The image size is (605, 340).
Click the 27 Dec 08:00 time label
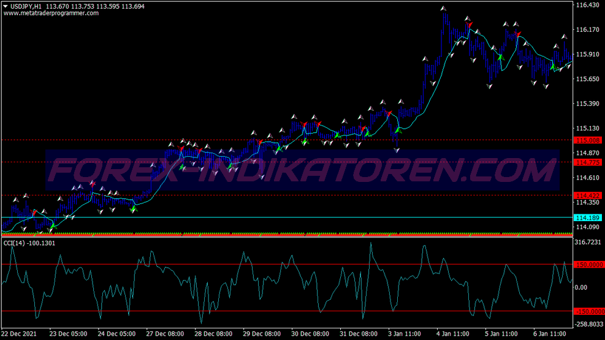(165, 334)
